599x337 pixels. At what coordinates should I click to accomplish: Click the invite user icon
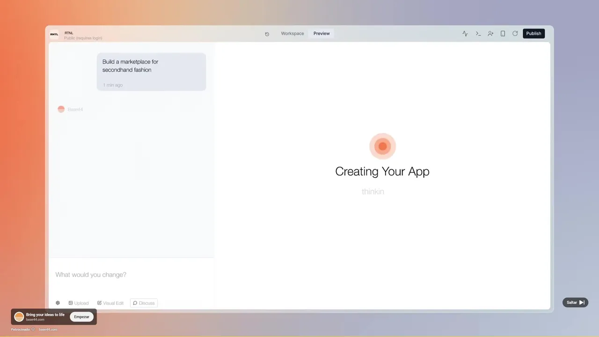[x=490, y=34]
